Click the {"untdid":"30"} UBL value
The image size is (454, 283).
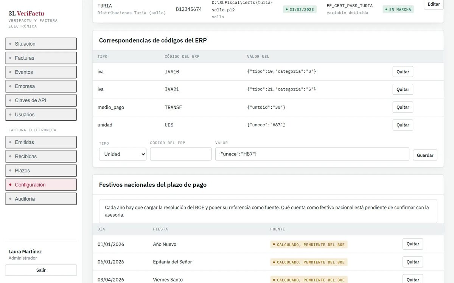pyautogui.click(x=266, y=107)
